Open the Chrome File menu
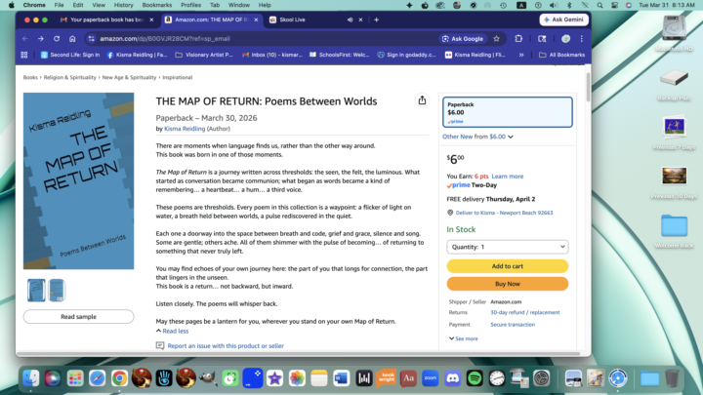The image size is (703, 395). [59, 6]
